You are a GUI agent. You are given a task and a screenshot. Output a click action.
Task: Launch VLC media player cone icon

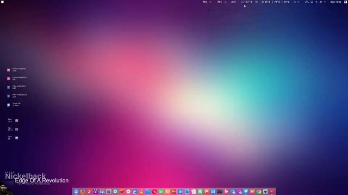(141, 192)
